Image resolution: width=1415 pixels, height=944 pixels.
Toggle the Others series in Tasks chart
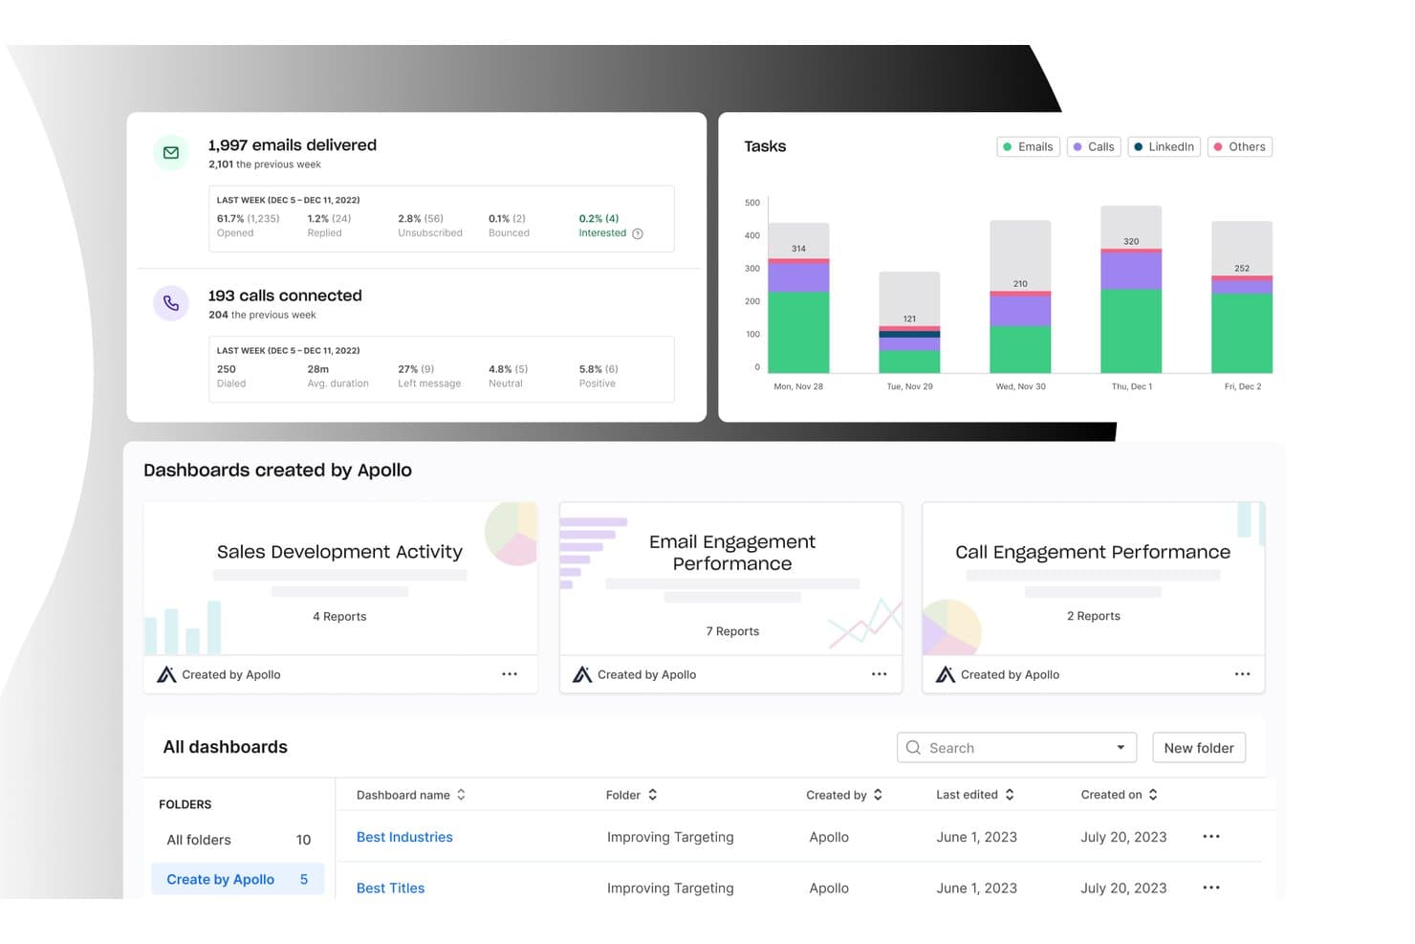(1240, 146)
